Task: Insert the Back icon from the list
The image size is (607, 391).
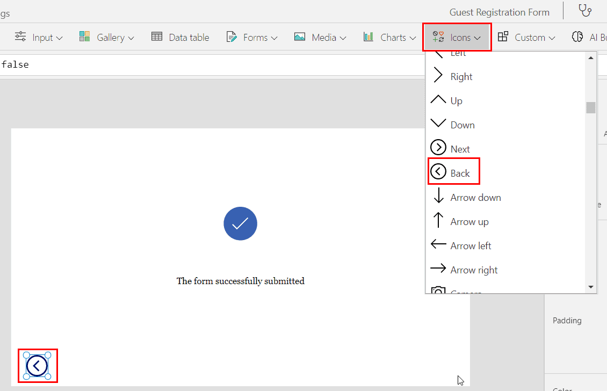Action: [x=453, y=171]
